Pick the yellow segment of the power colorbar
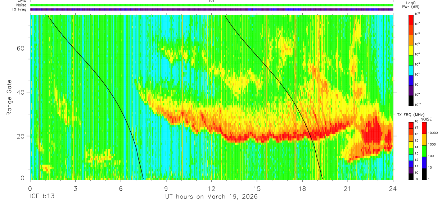 [412, 50]
